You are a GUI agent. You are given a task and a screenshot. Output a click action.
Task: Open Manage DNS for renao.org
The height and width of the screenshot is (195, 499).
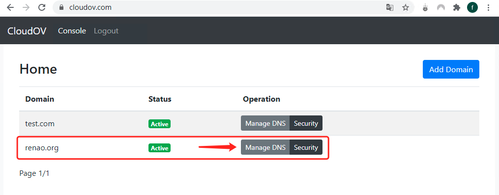click(265, 147)
